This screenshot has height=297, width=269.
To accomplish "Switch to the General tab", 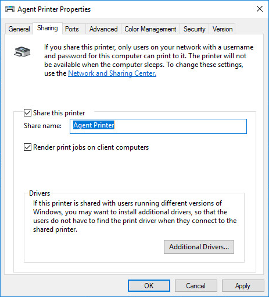I will 19,29.
